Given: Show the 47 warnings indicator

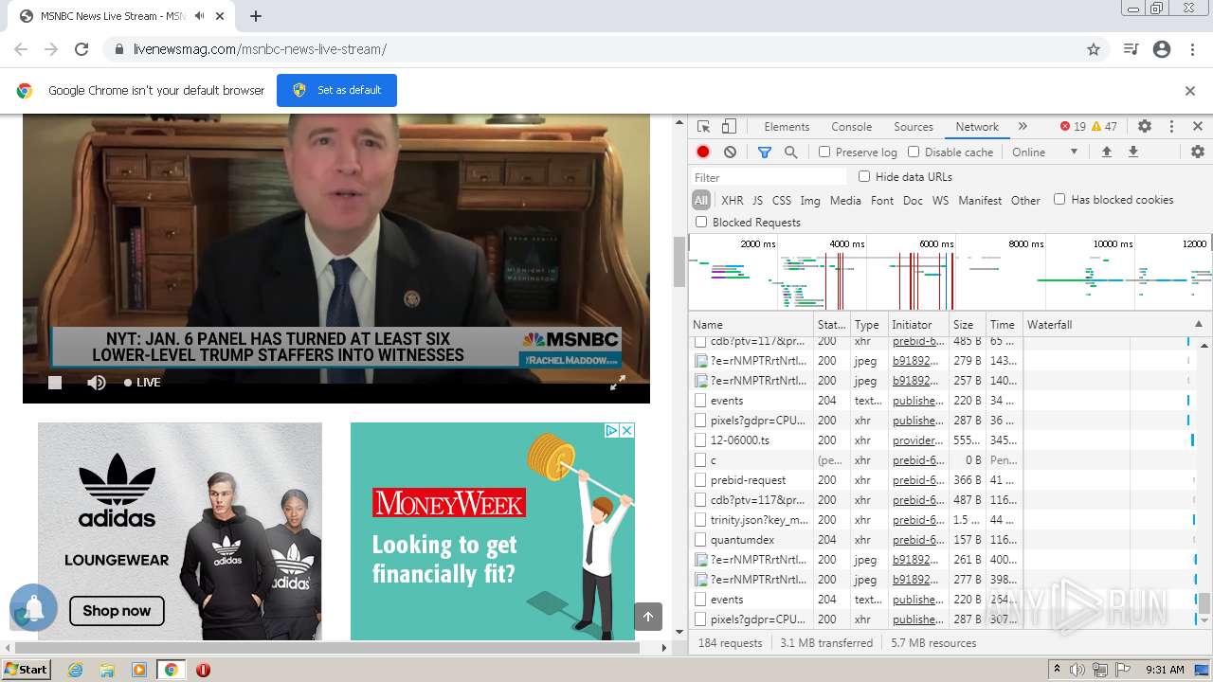Looking at the screenshot, I should (1104, 126).
